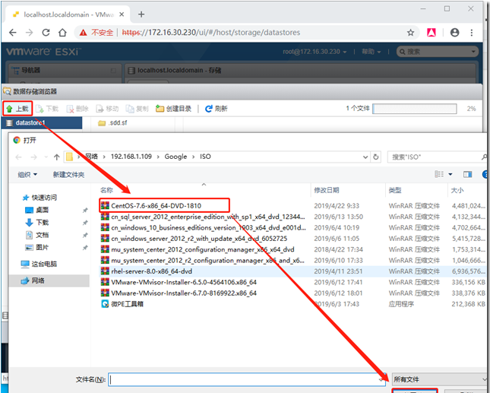The width and height of the screenshot is (490, 393).
Task: Click the 刷新 refresh button in datastore browser
Action: pos(217,109)
